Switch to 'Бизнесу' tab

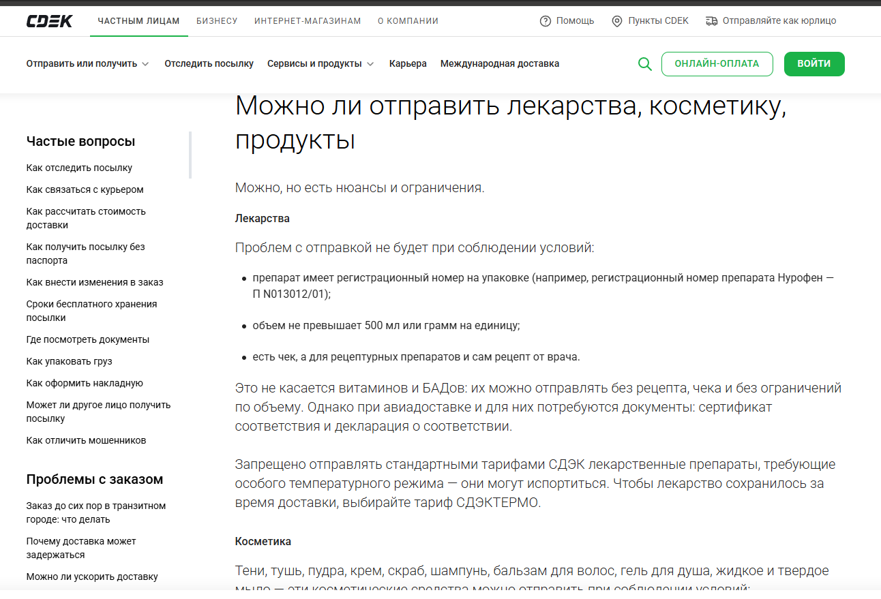click(x=217, y=21)
